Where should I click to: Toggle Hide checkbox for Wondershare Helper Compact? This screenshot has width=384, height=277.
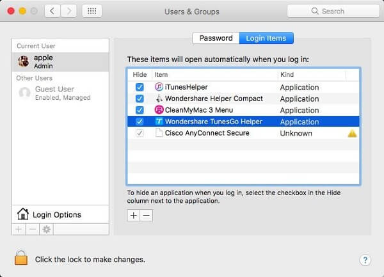tap(140, 99)
